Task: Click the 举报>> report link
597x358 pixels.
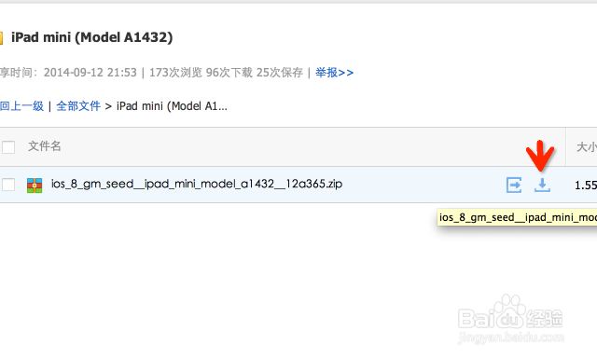Action: 334,73
